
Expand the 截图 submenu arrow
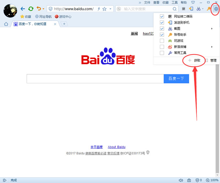point(212,29)
